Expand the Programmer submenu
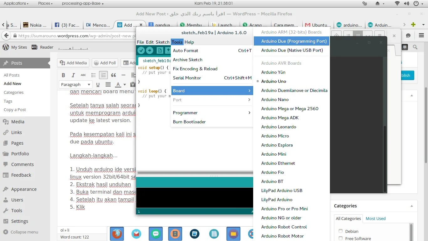This screenshot has height=241, width=428. coord(212,113)
